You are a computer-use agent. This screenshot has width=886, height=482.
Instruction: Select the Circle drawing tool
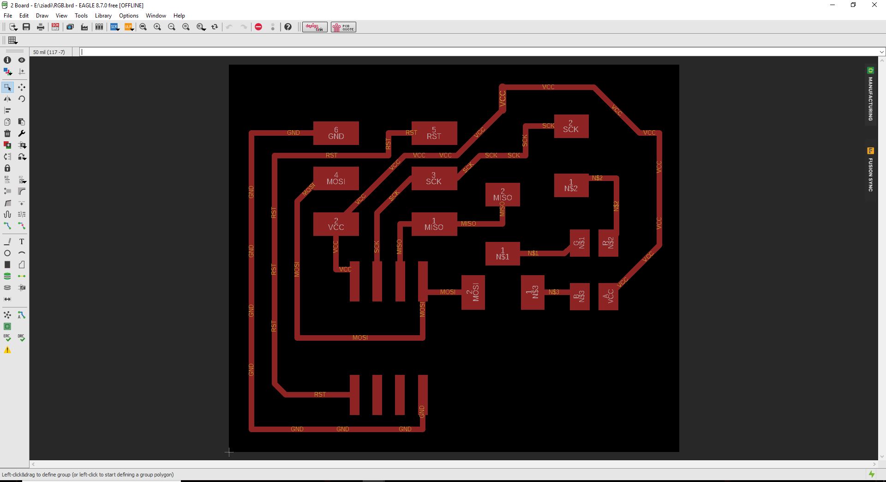(x=7, y=253)
